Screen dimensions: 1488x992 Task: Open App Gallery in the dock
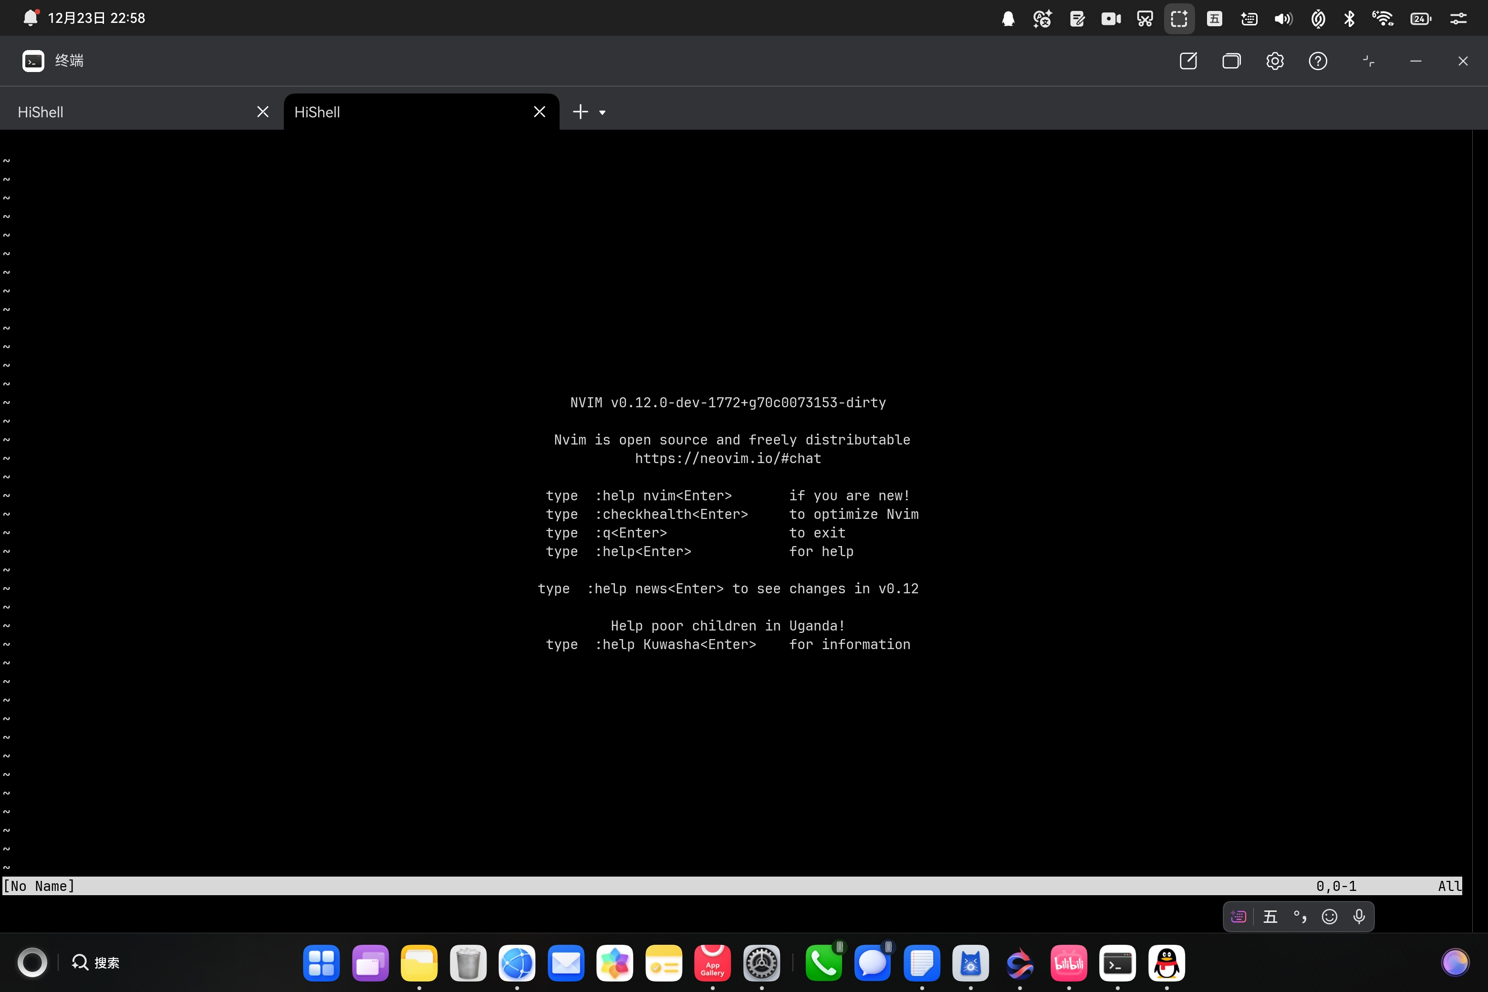(x=712, y=963)
